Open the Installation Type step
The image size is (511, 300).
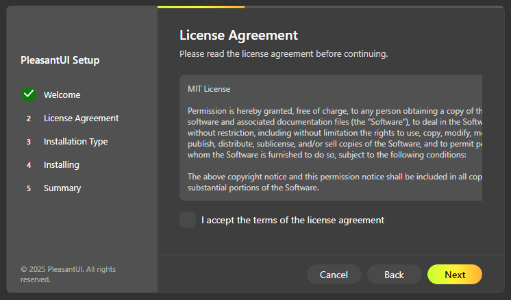pyautogui.click(x=75, y=141)
